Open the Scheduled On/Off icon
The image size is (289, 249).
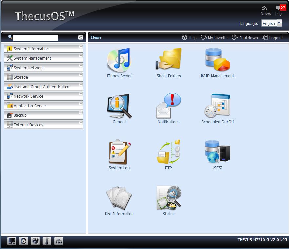tap(218, 106)
